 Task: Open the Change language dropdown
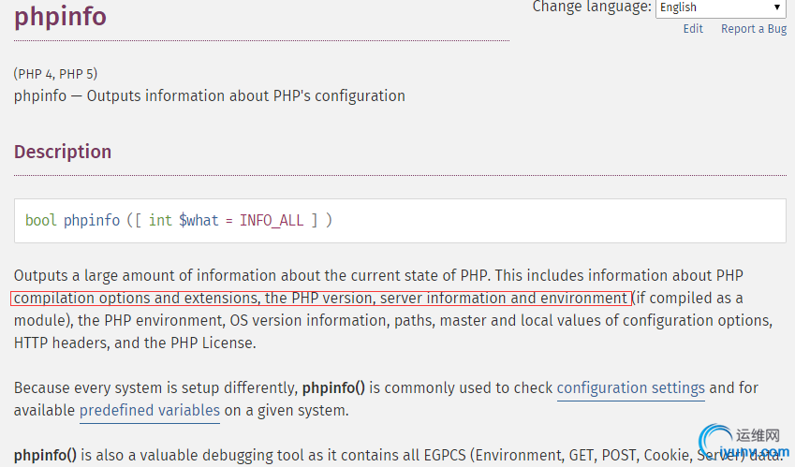(720, 8)
